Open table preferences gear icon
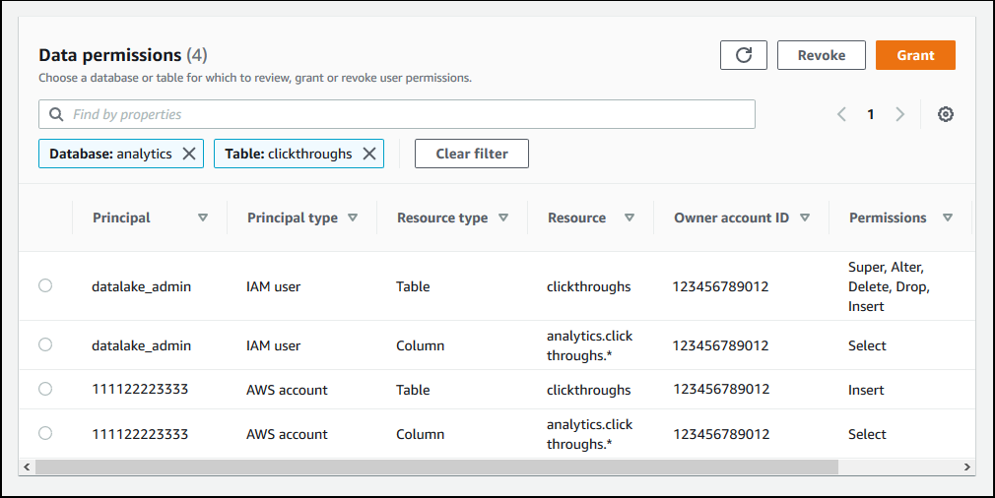 (x=946, y=114)
